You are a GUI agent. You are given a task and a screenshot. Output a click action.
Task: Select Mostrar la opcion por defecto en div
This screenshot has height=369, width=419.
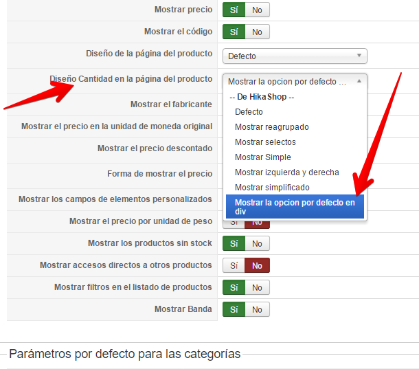pos(295,207)
